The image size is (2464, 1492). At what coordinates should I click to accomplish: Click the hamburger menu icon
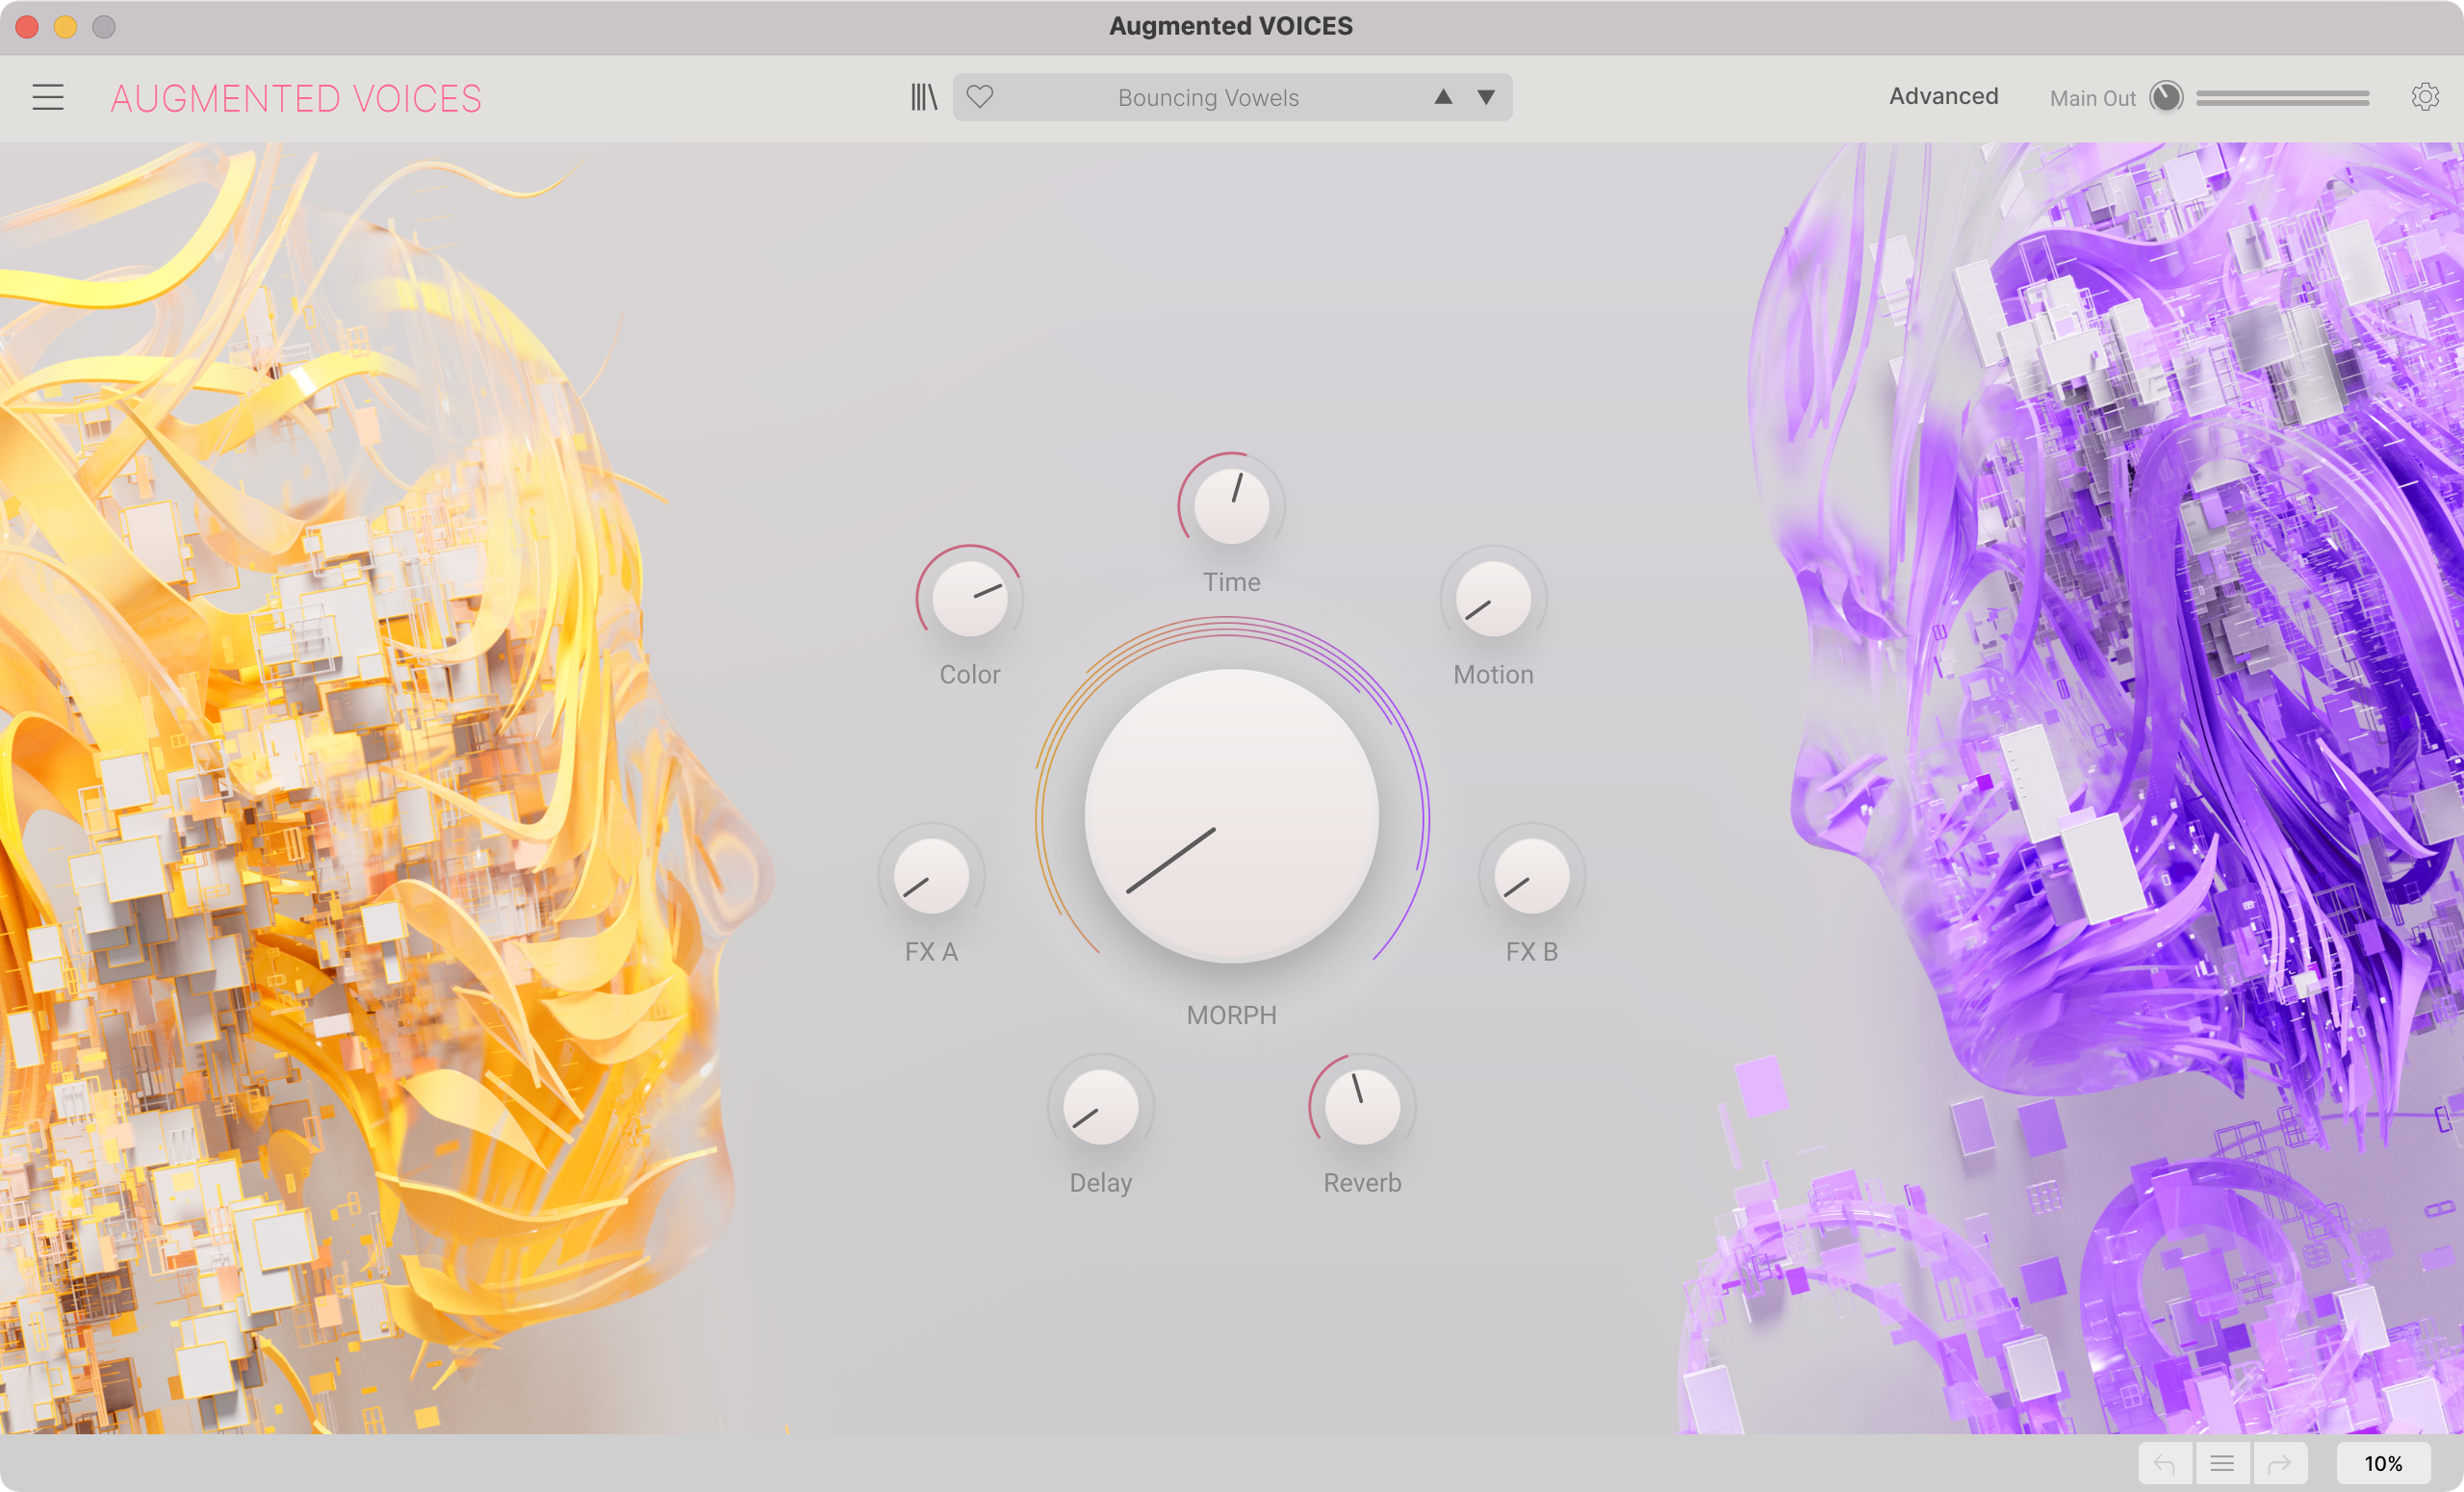coord(47,97)
